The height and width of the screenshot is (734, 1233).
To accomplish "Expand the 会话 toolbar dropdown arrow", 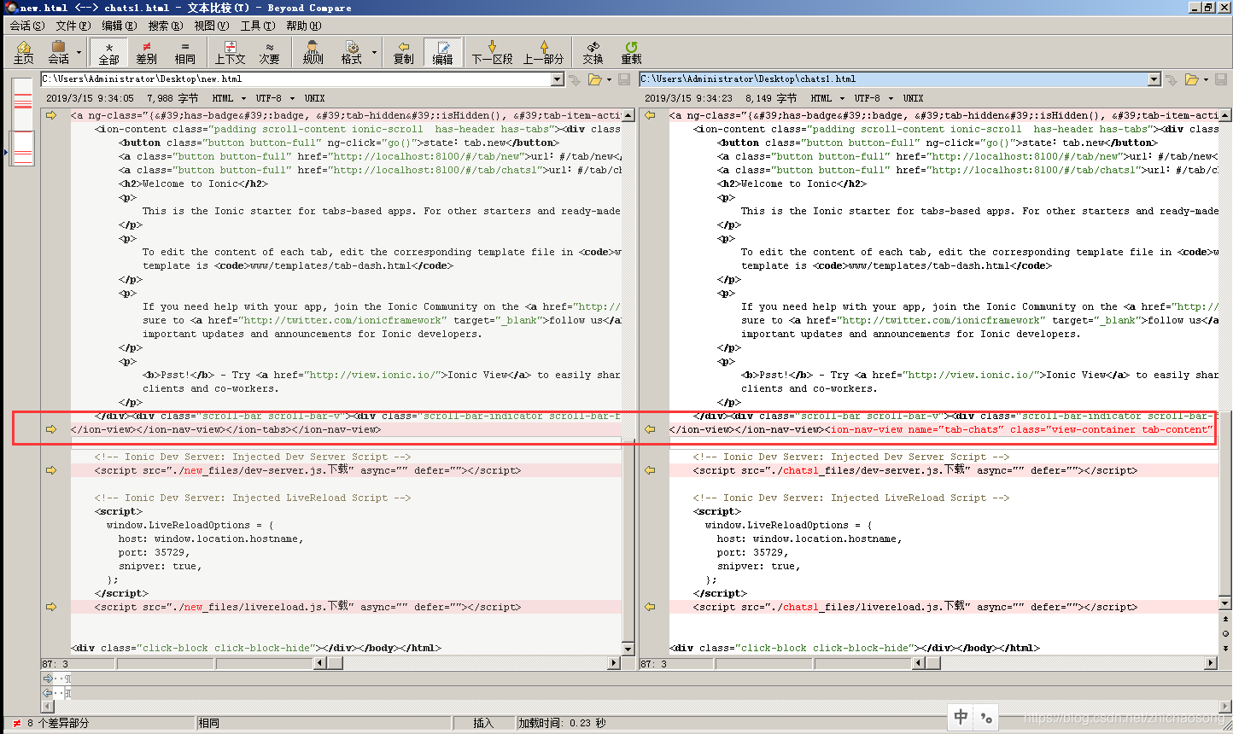I will click(x=79, y=53).
